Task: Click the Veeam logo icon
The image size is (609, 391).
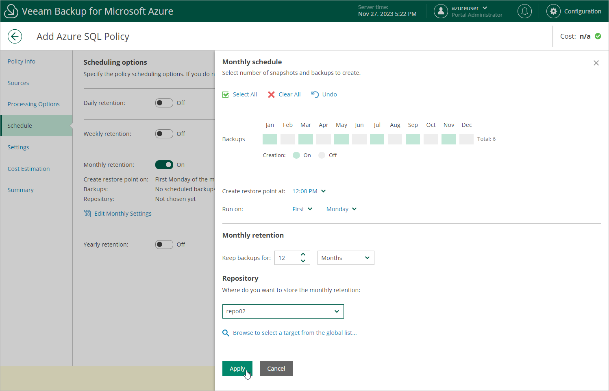Action: point(11,11)
